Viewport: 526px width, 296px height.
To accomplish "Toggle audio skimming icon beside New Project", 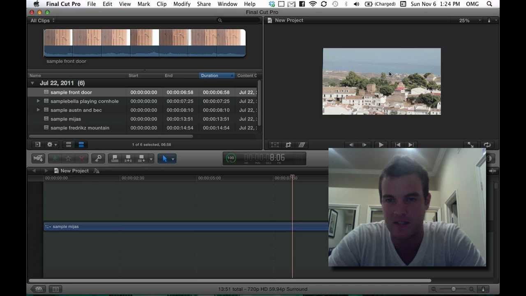I will coord(97,171).
